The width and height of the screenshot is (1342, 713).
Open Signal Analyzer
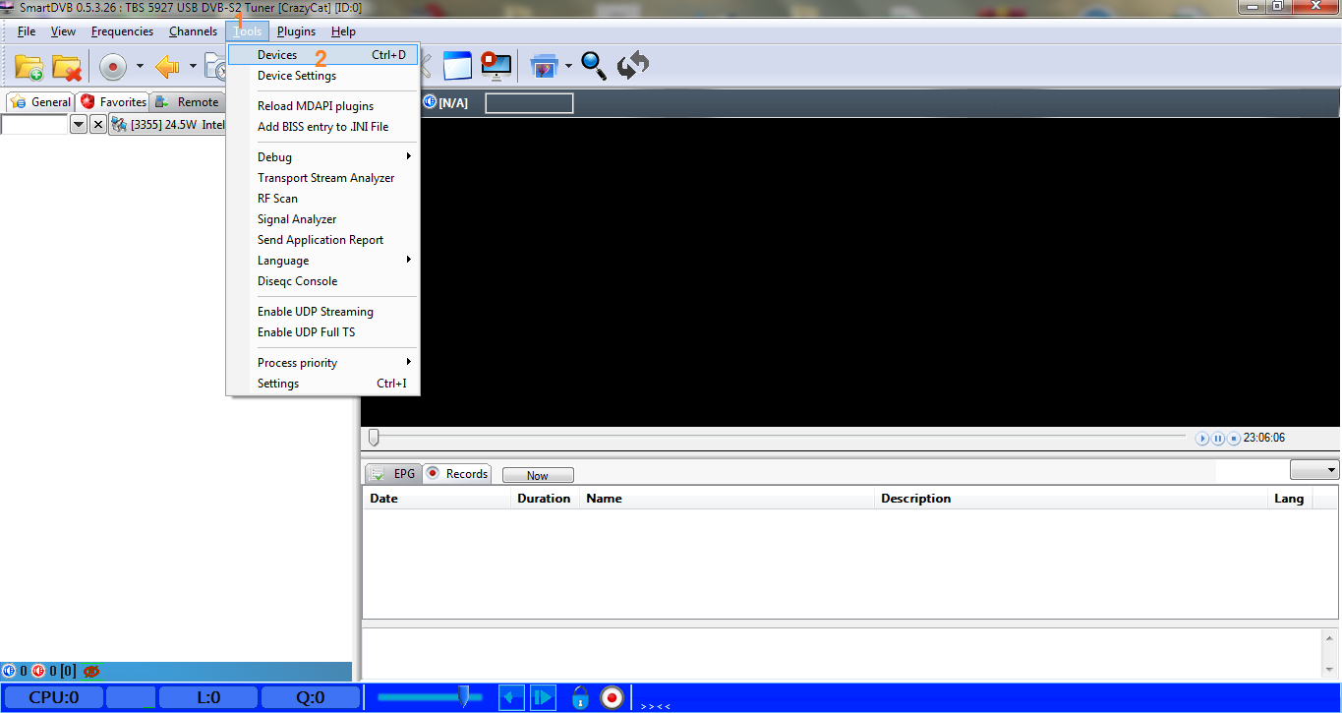(323, 219)
